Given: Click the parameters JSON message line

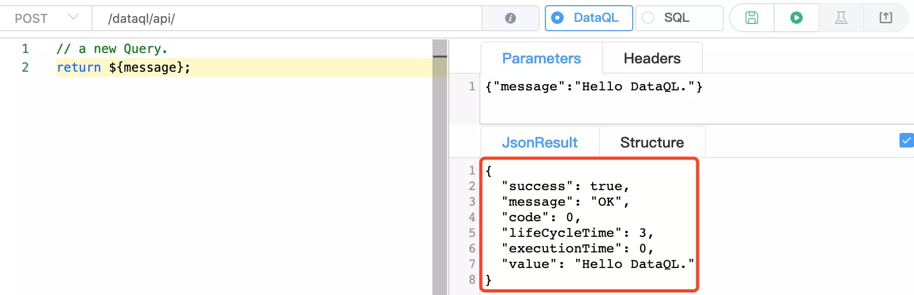Looking at the screenshot, I should [x=594, y=87].
